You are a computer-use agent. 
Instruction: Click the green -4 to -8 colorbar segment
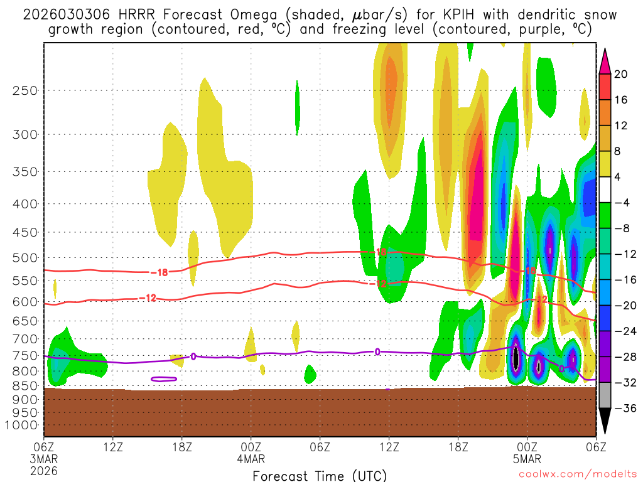(x=605, y=215)
